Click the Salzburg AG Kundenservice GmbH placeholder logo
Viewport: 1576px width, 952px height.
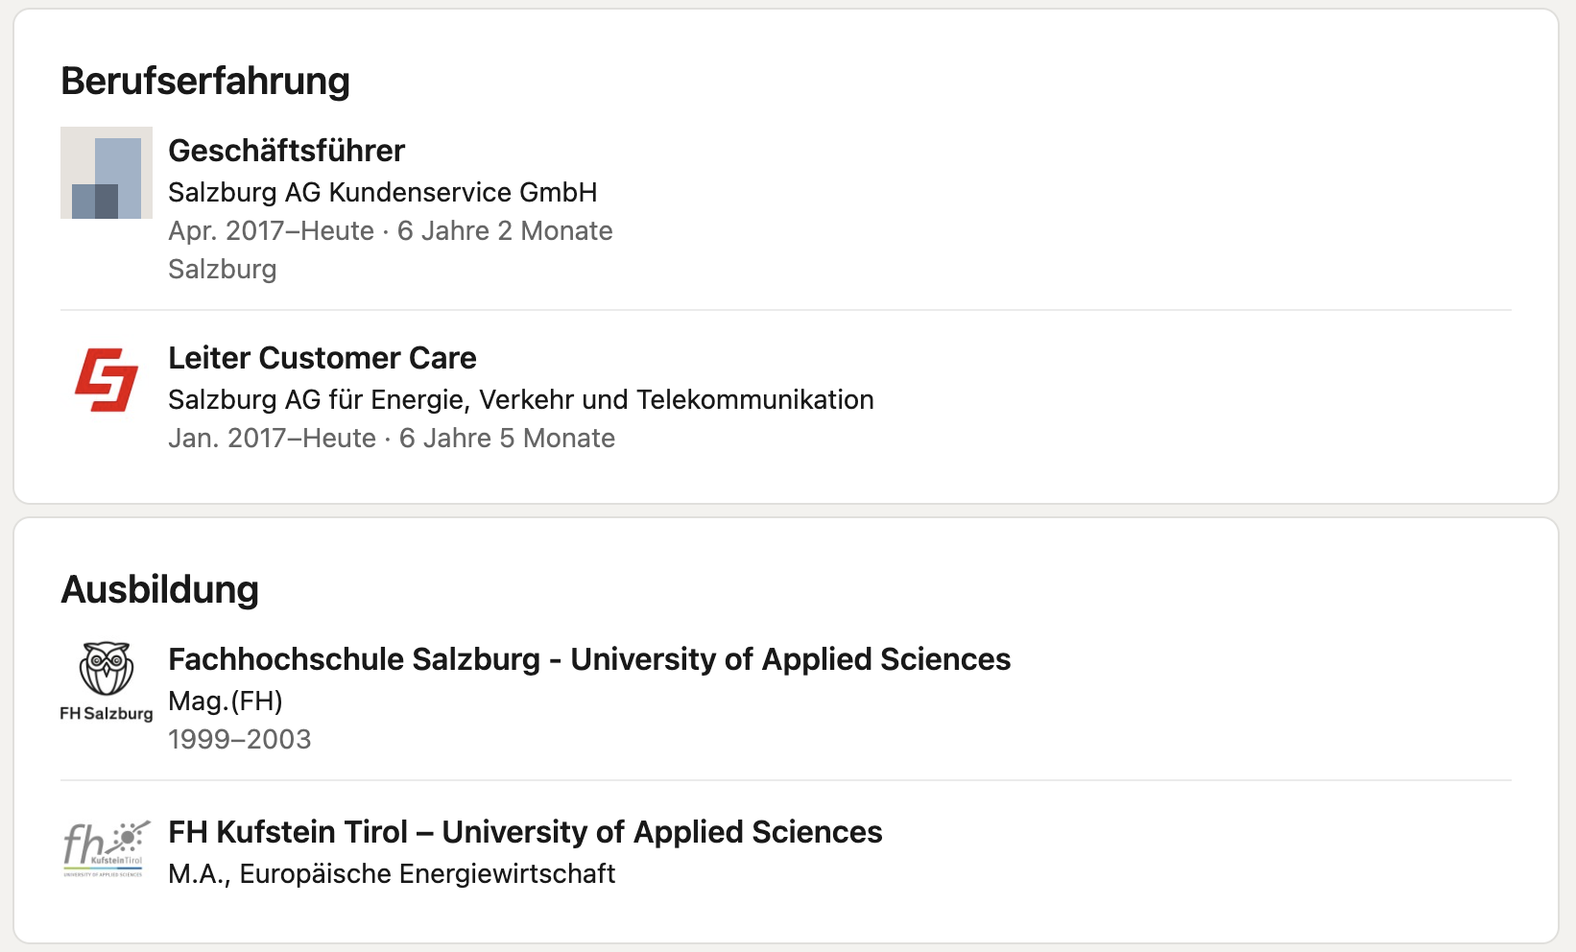tap(107, 173)
